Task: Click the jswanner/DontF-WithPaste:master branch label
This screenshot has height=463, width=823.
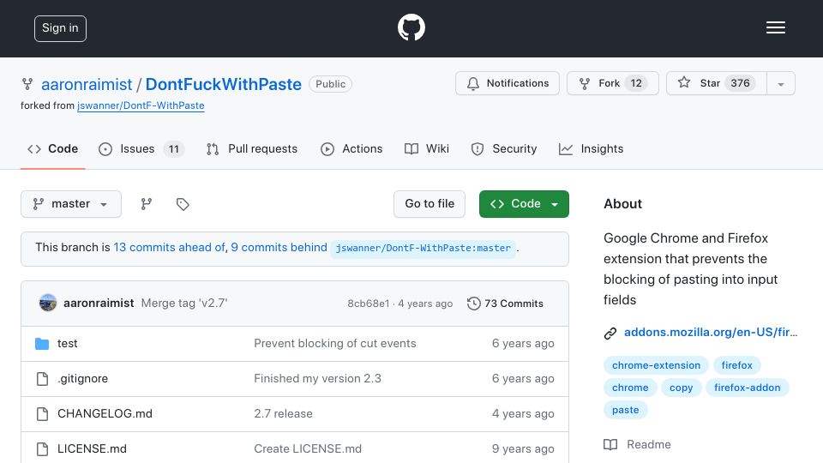Action: pyautogui.click(x=423, y=248)
